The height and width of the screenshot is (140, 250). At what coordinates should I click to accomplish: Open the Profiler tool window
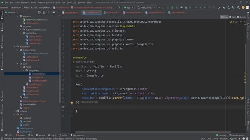(63, 135)
